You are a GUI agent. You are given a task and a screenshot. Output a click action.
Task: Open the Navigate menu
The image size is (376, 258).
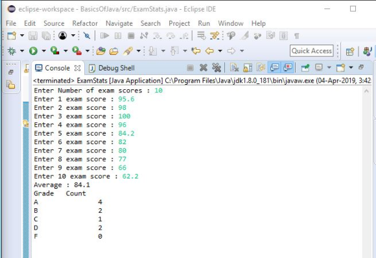pos(119,23)
